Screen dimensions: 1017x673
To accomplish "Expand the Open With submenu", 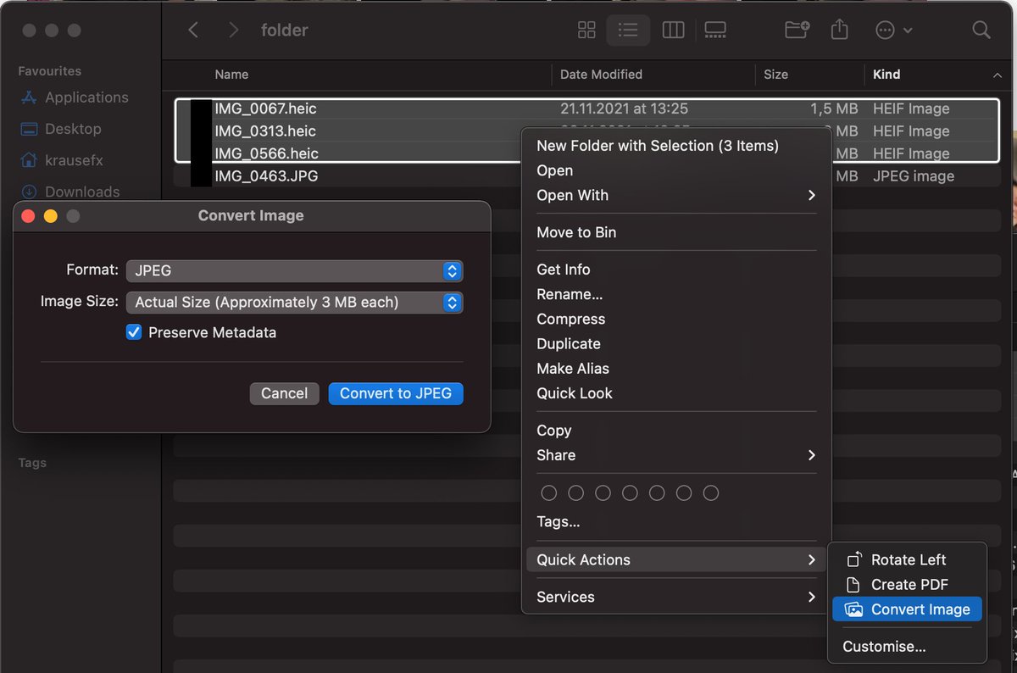I will coord(573,195).
